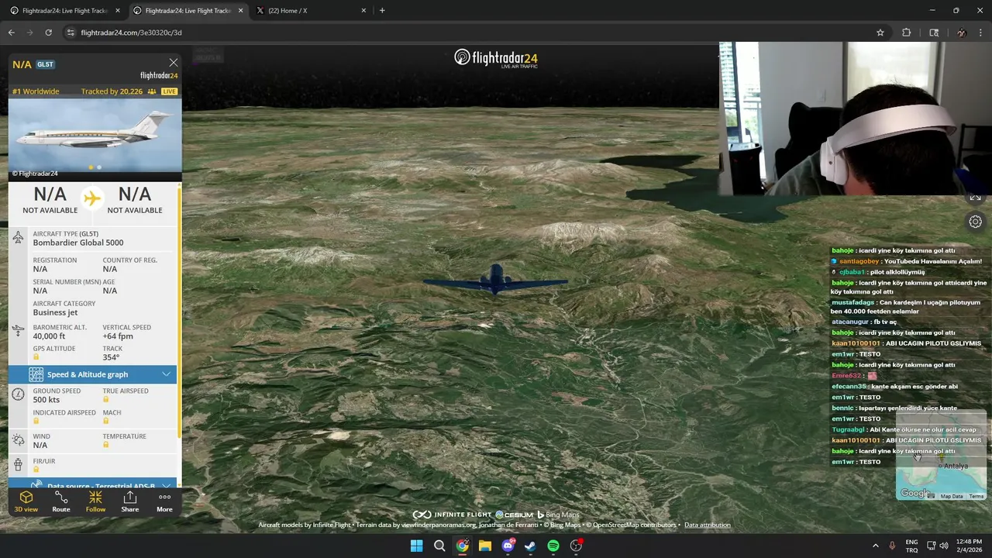This screenshot has height=558, width=992.
Task: Open the clock and calendar flyout
Action: pos(970,546)
